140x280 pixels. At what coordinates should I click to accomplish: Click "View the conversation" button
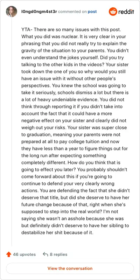[70, 268]
